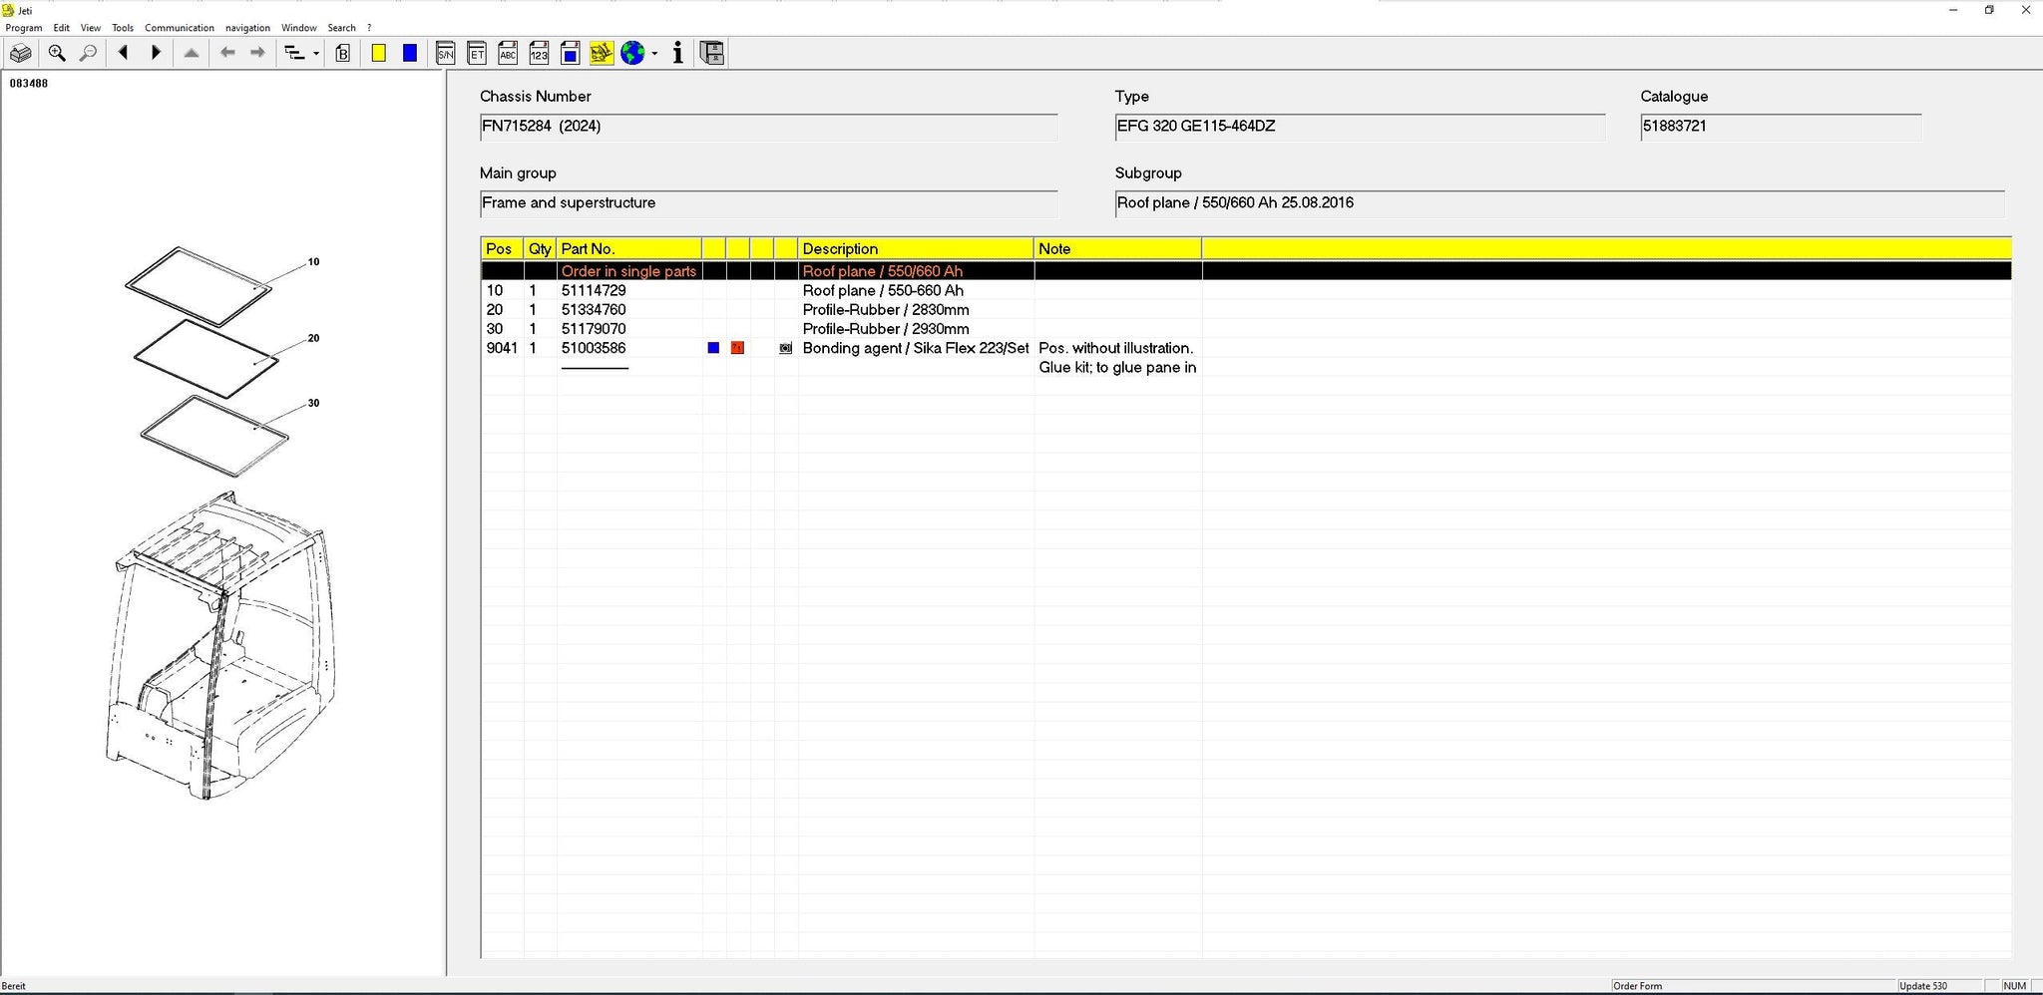Expand the tree structure dropdown arrow

coord(316,54)
